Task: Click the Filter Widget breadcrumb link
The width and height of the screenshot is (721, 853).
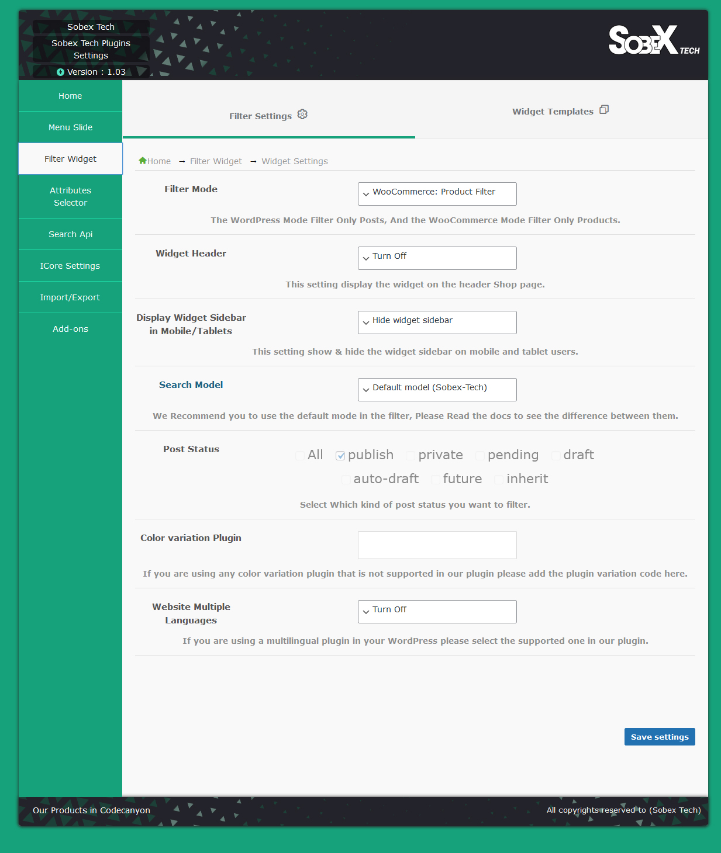Action: [x=216, y=161]
